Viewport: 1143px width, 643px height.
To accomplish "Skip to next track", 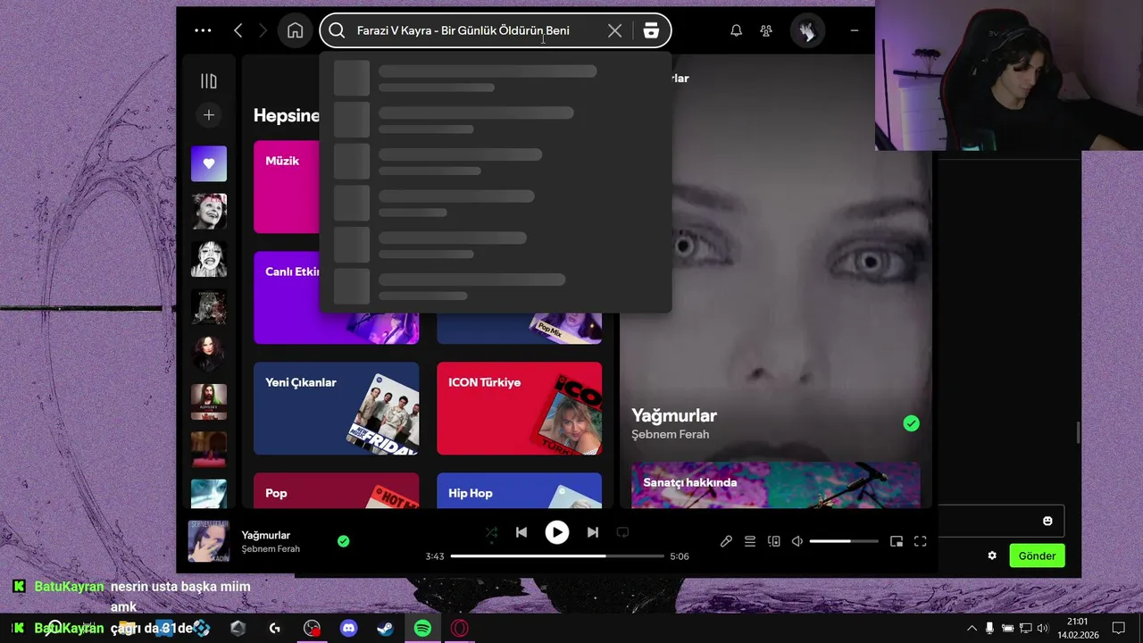I will tap(593, 532).
